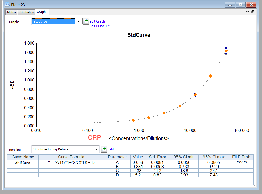This screenshot has width=262, height=194.
Task: Click the Value column header
Action: pyautogui.click(x=138, y=157)
